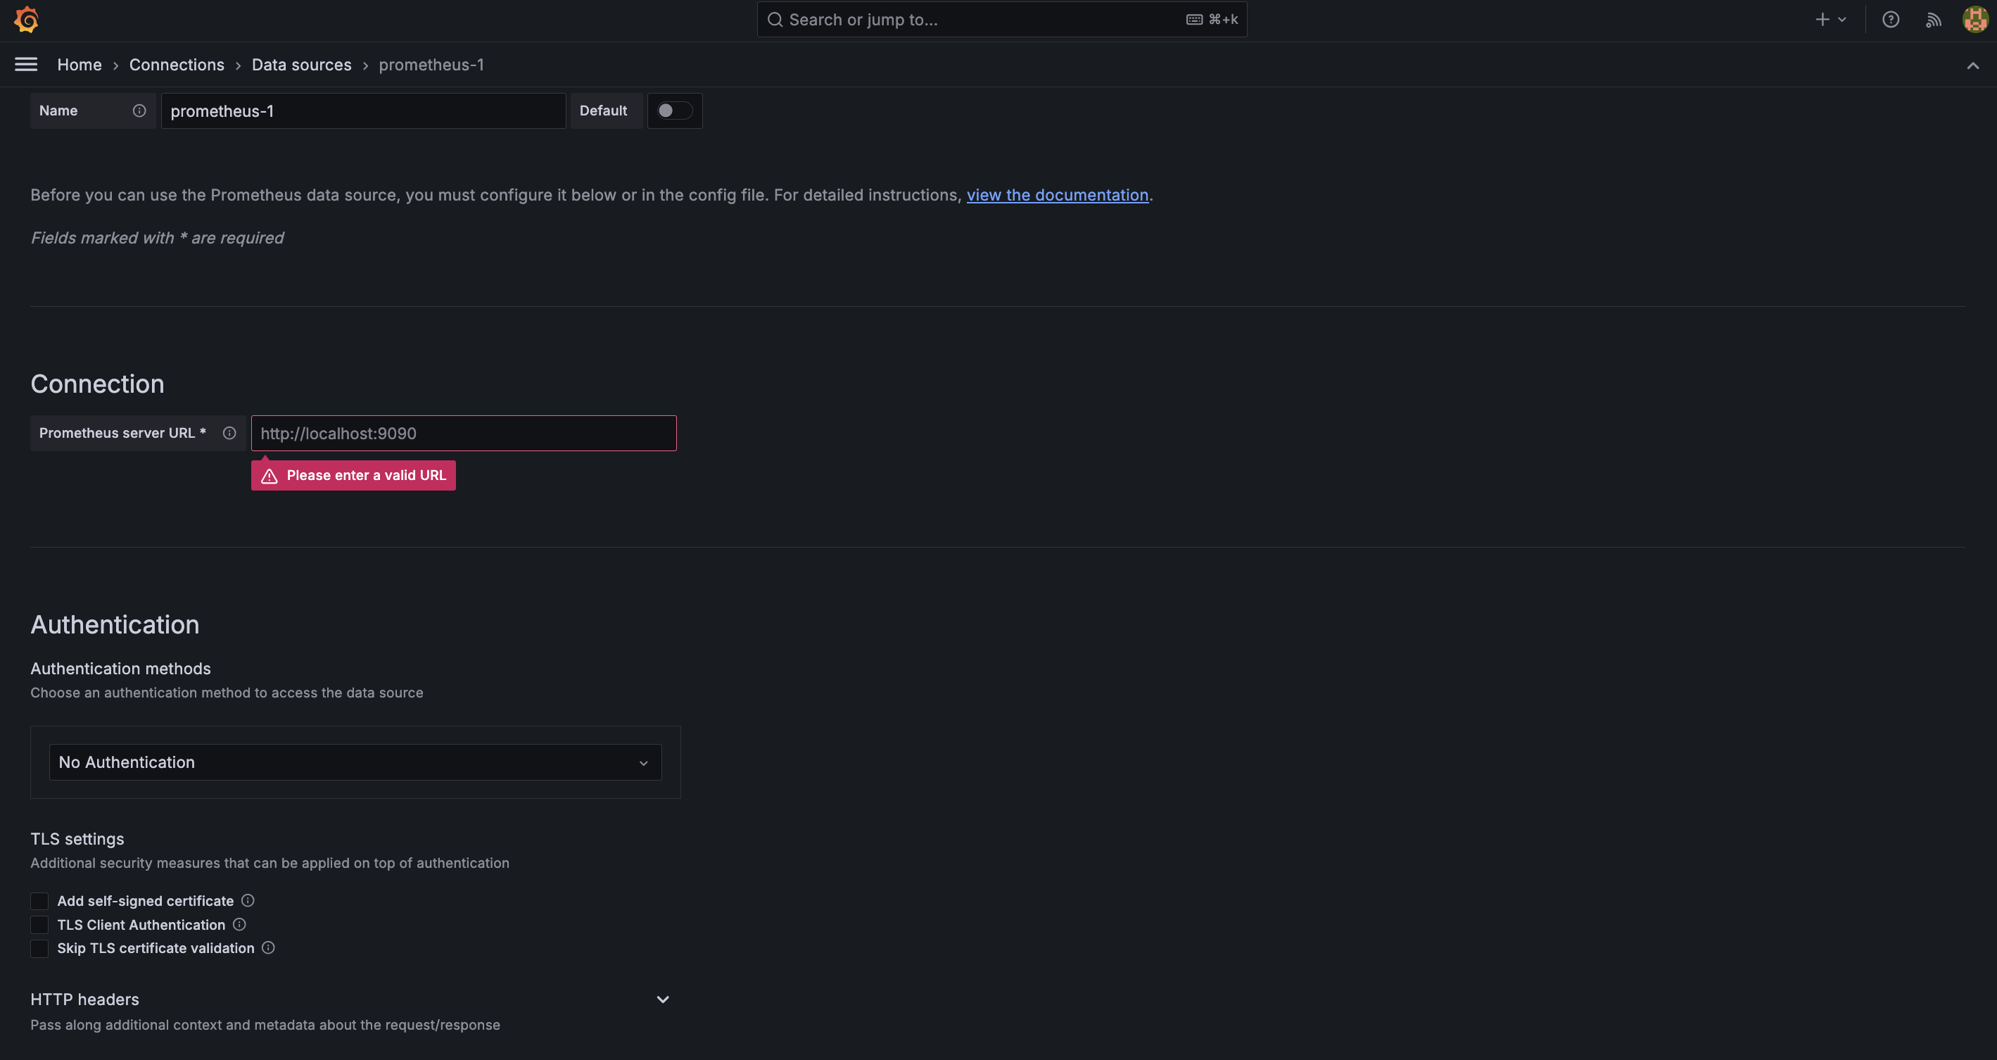Open the news feed RSS icon

[1934, 20]
